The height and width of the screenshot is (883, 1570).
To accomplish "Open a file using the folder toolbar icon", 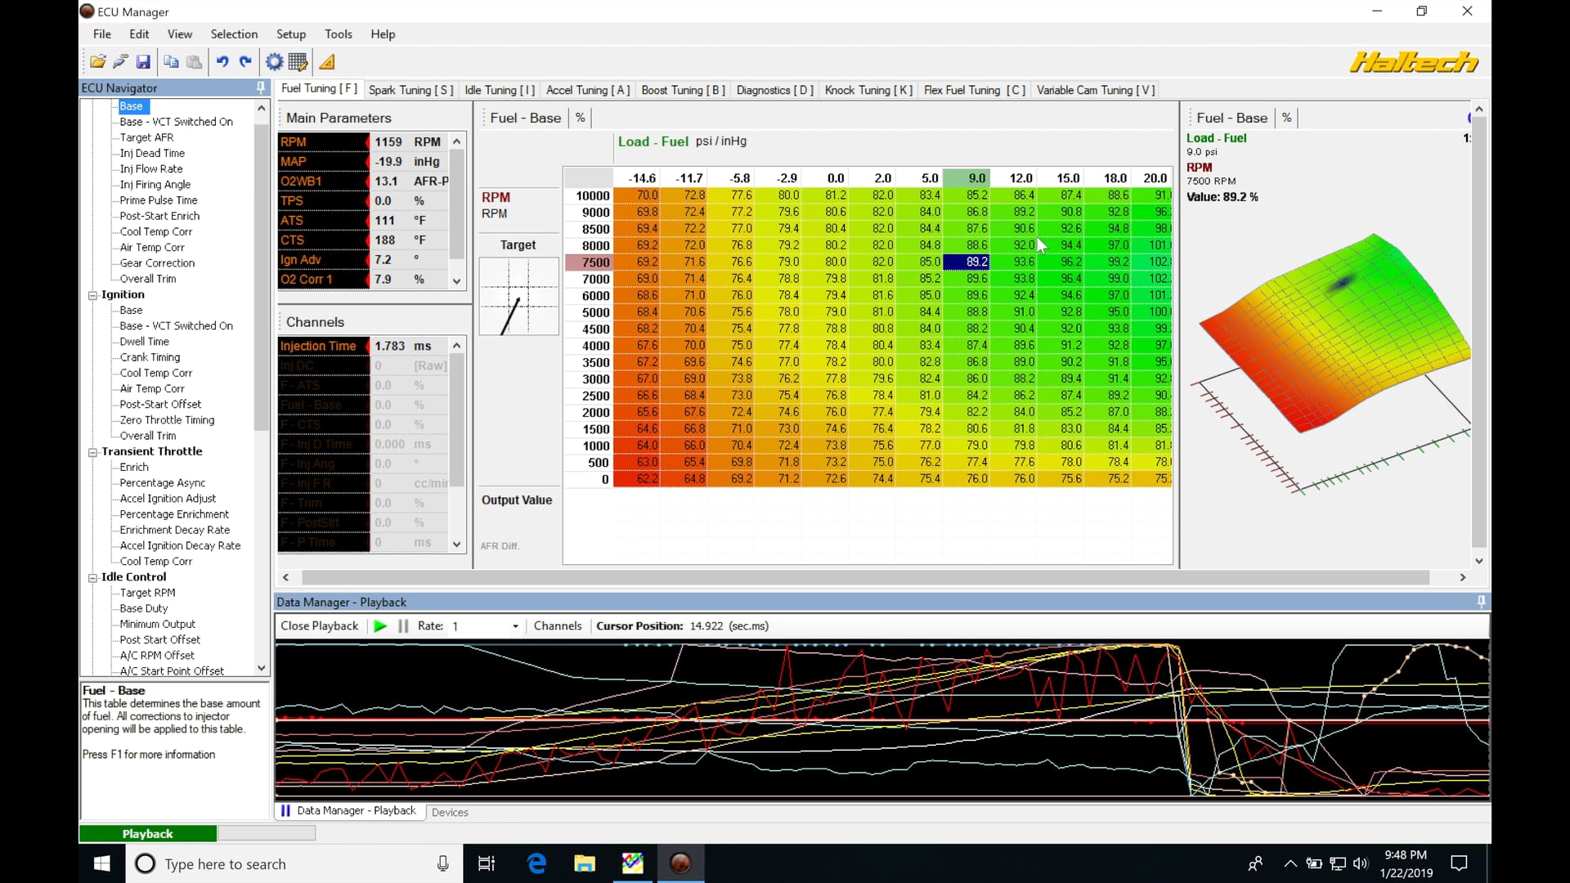I will coord(97,61).
